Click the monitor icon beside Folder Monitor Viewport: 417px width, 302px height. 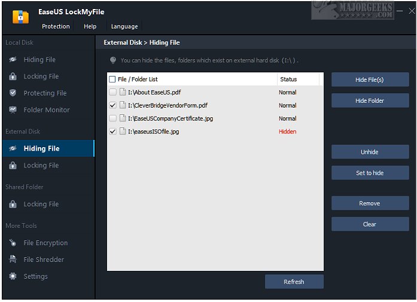pyautogui.click(x=13, y=109)
